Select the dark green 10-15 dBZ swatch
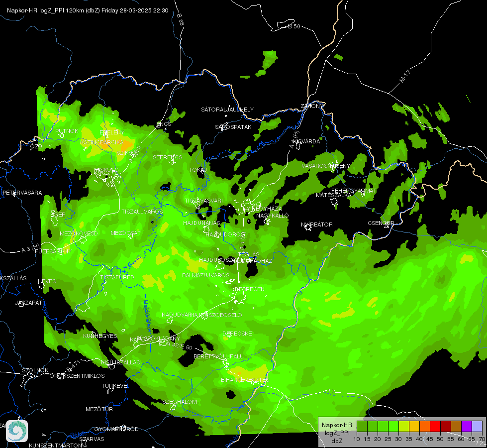Image resolution: width=487 pixels, height=448 pixels. point(362,427)
